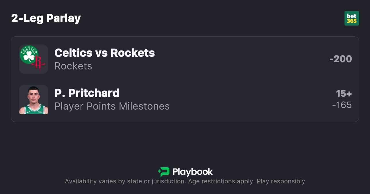Screen dimensions: 370x194
Task: Click the 'Play responsibly' text
Action: pos(281,181)
